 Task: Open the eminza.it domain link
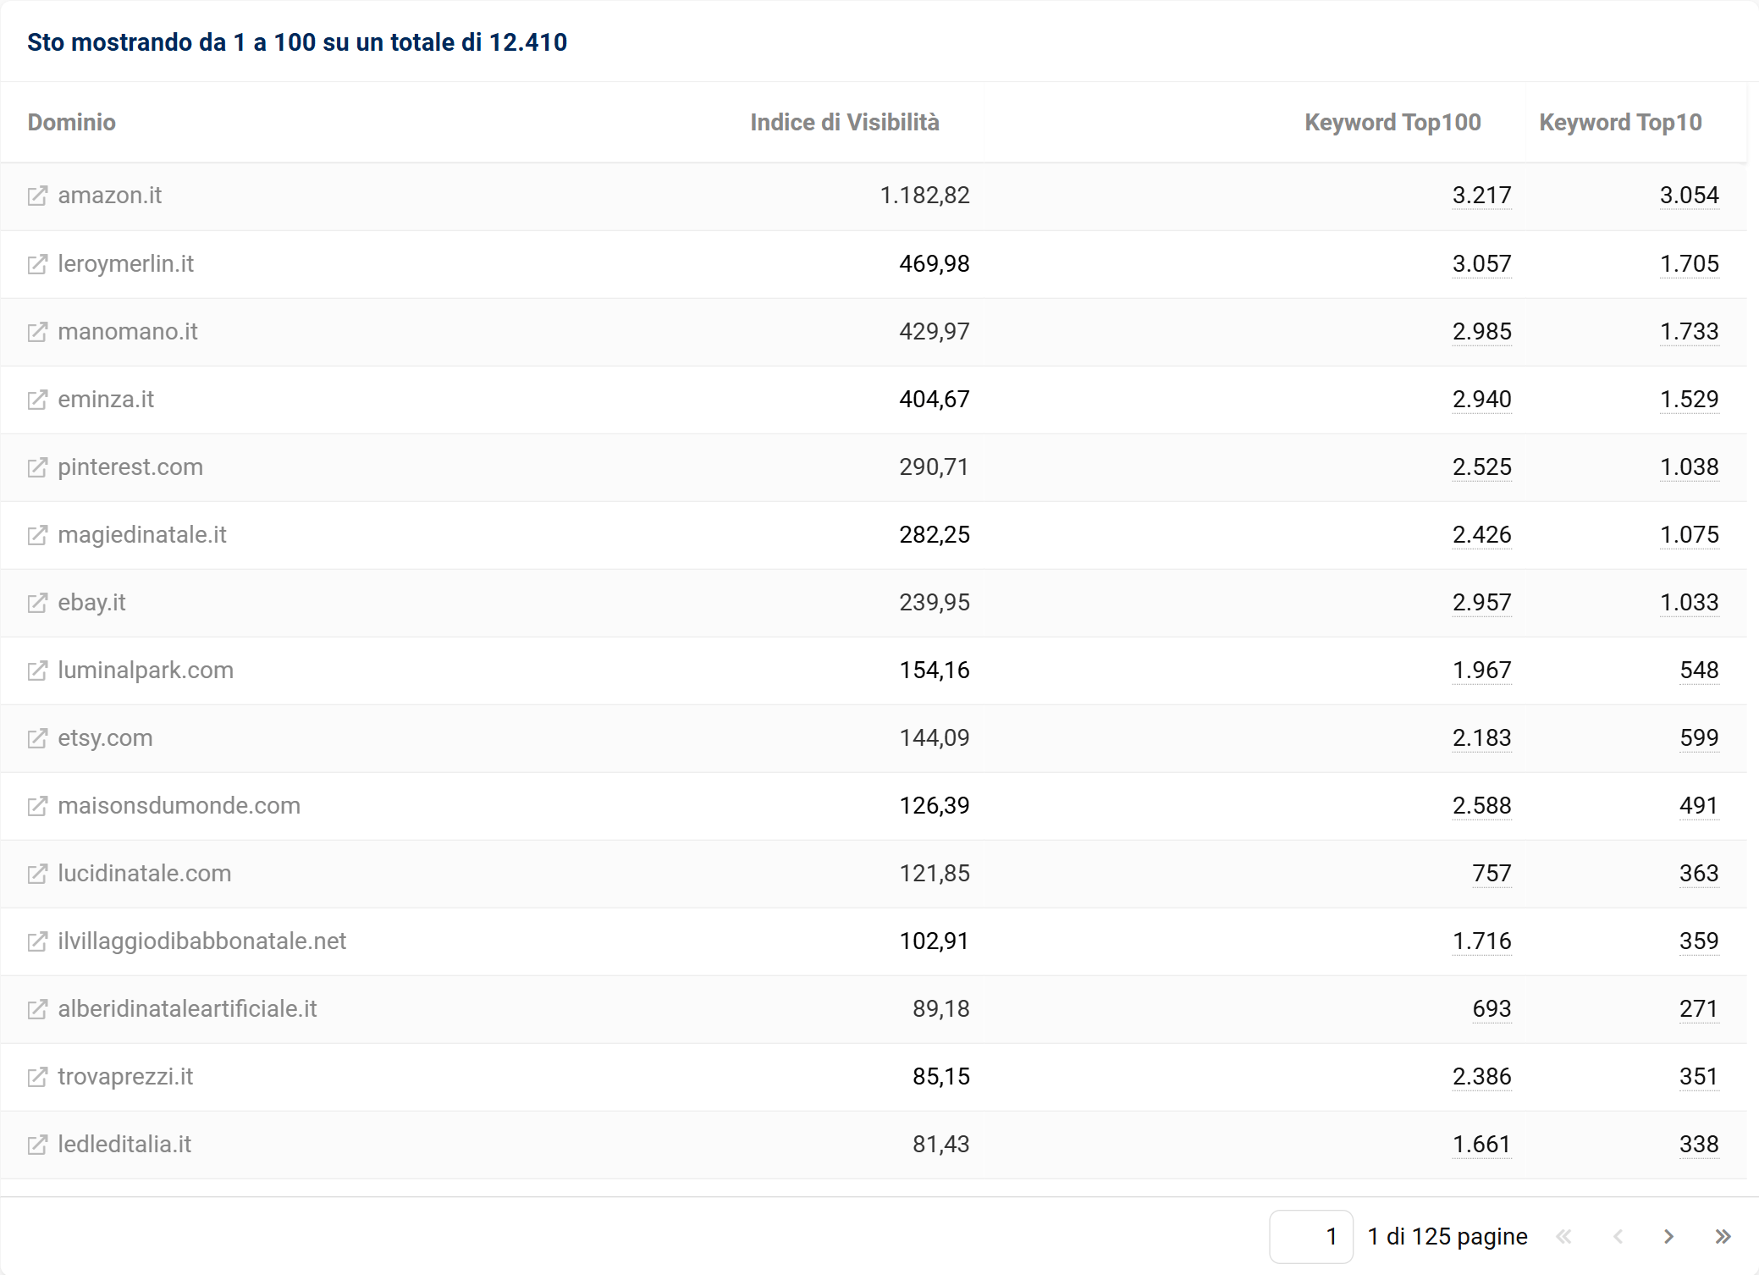pos(106,400)
